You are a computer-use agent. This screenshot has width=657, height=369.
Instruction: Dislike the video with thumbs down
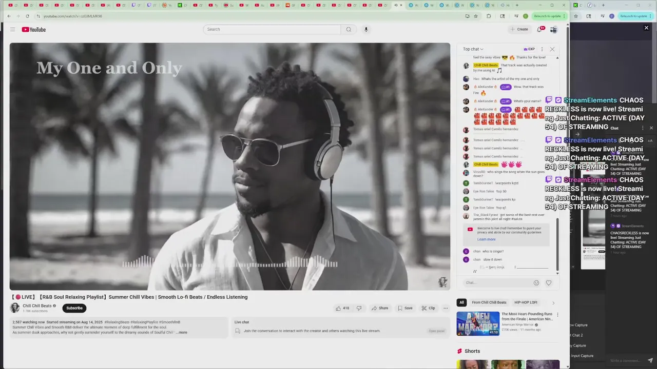(x=359, y=308)
